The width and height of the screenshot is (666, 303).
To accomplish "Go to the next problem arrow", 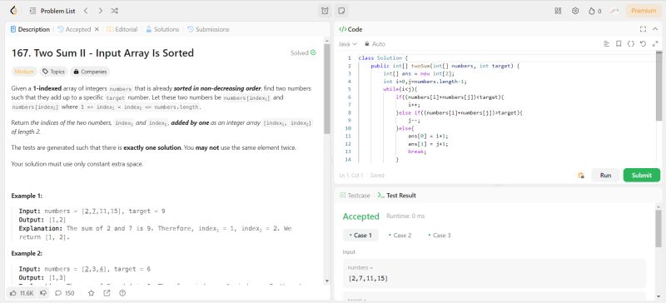I will (x=100, y=11).
